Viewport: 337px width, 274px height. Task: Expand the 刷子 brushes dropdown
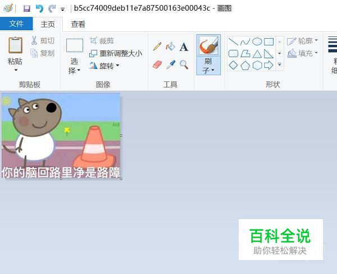(208, 66)
